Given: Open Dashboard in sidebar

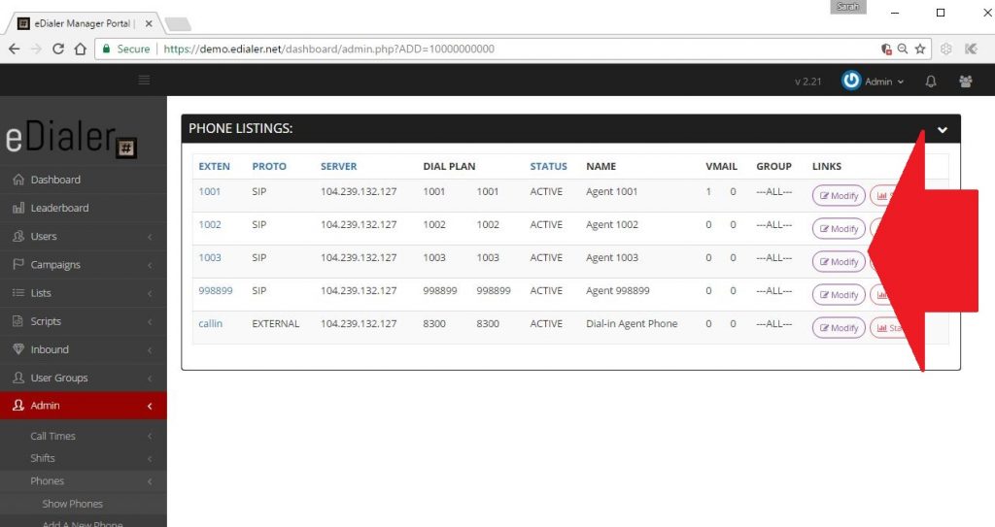Looking at the screenshot, I should (84, 180).
